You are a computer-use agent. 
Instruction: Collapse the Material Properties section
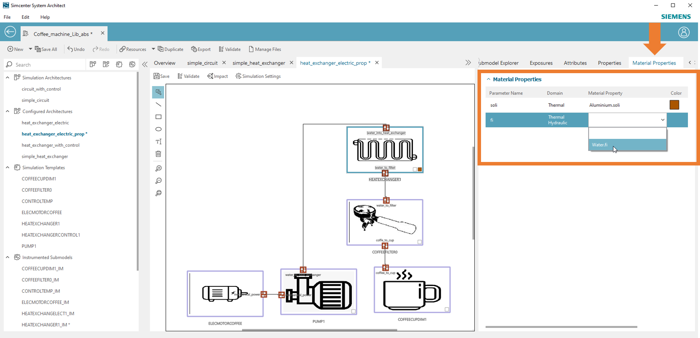(488, 79)
